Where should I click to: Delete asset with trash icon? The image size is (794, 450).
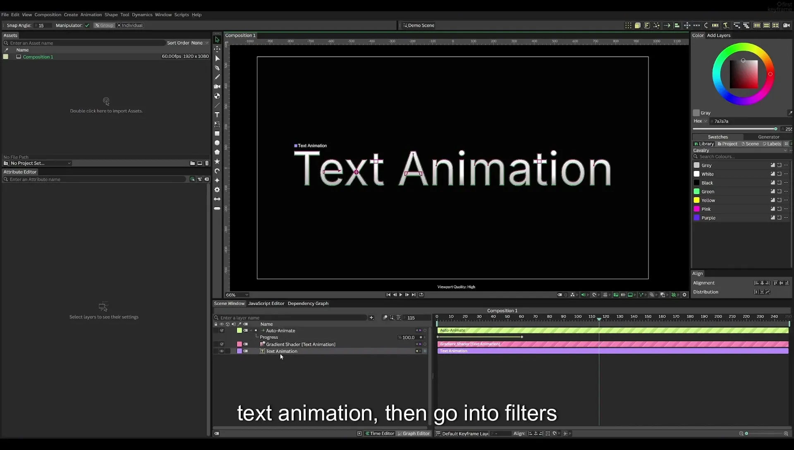[207, 163]
